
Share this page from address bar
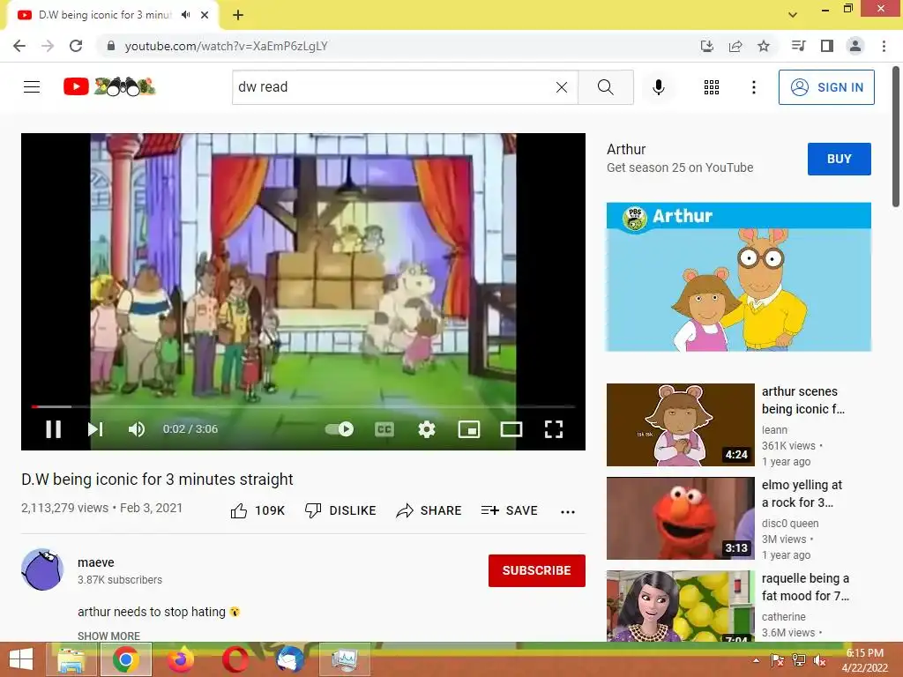coord(735,46)
